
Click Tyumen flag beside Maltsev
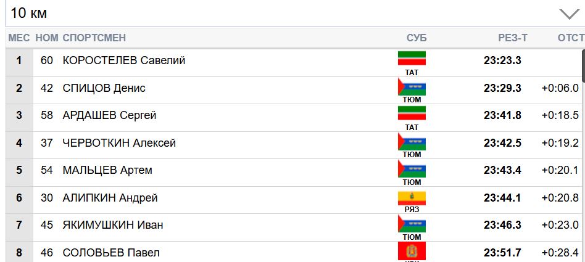pyautogui.click(x=412, y=168)
